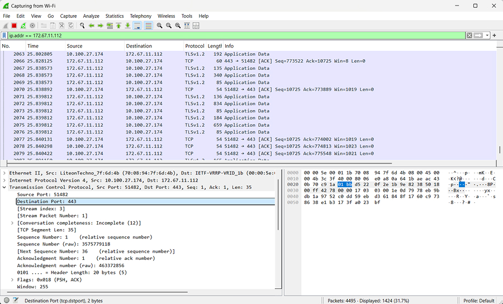Screen dimensions: 503x304
Task: Click packet details vertical scrollbar
Action: point(278,203)
